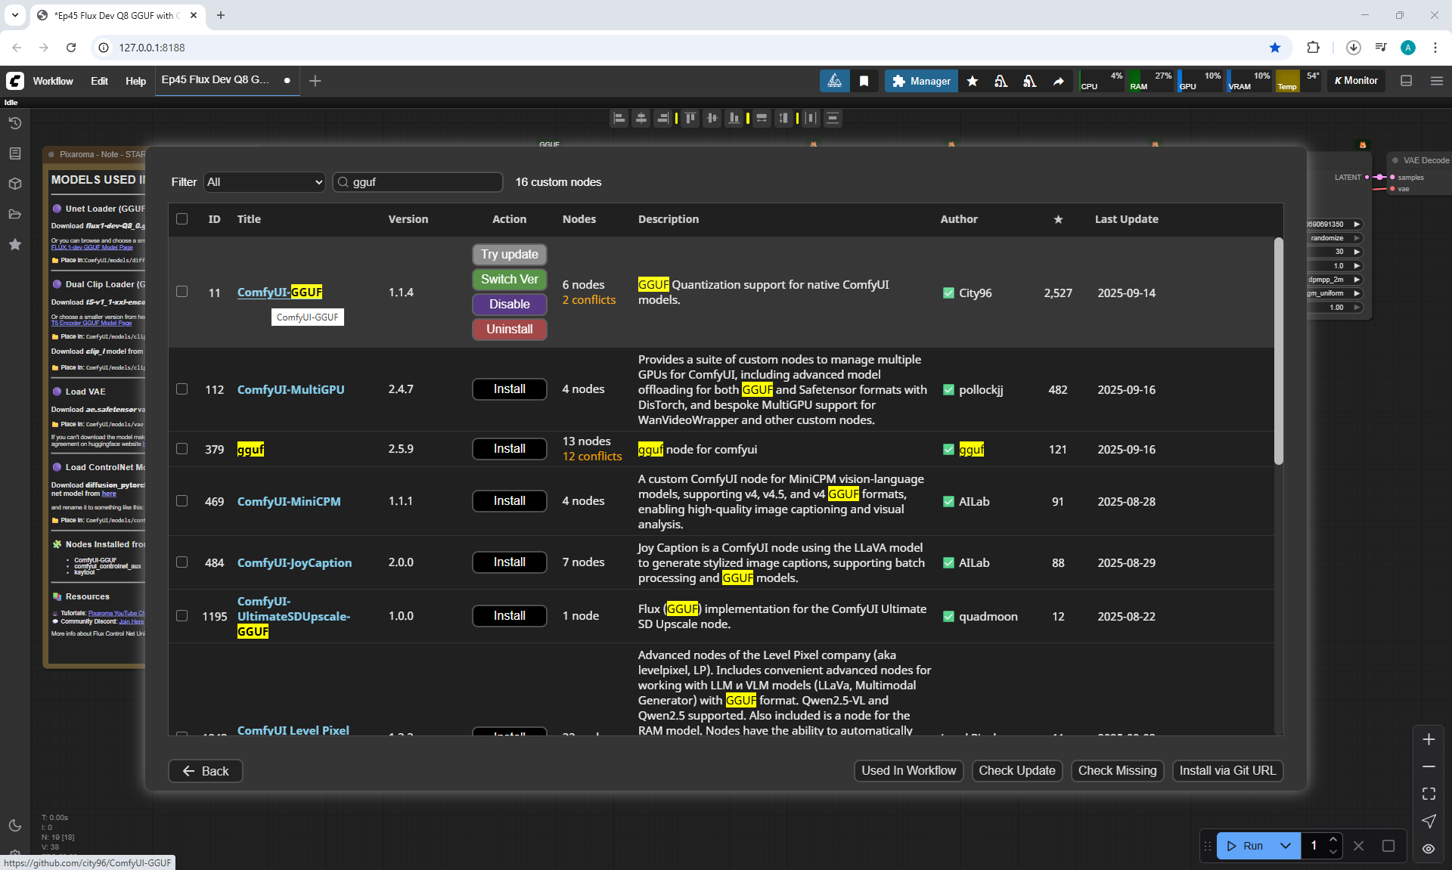The image size is (1452, 870).
Task: Click the gguf search input field
Action: coord(423,182)
